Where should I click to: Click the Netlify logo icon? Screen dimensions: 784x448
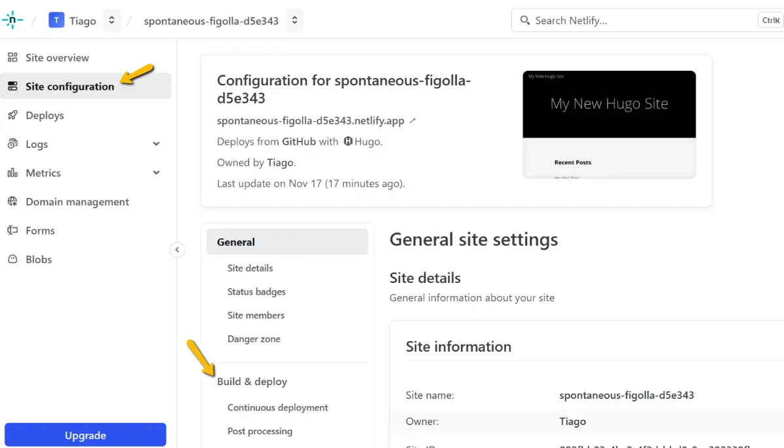[x=12, y=20]
